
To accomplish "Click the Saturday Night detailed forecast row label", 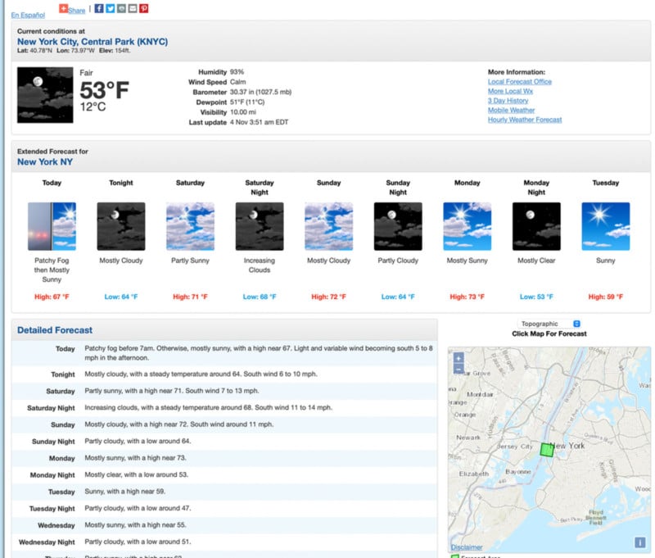I will [51, 408].
